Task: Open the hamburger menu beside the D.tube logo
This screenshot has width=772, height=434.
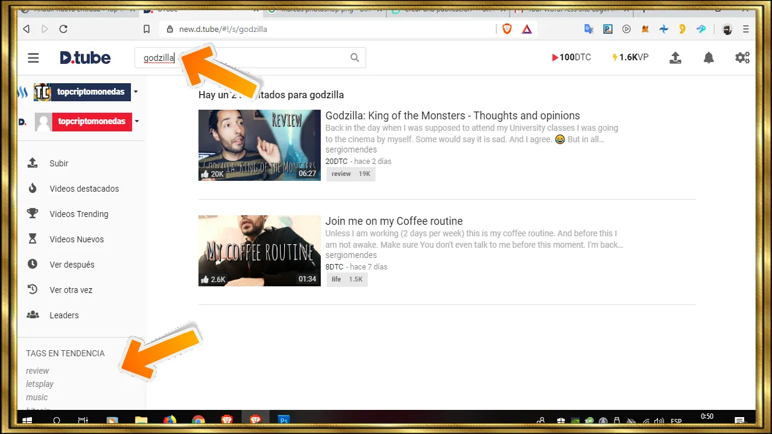Action: pyautogui.click(x=33, y=58)
